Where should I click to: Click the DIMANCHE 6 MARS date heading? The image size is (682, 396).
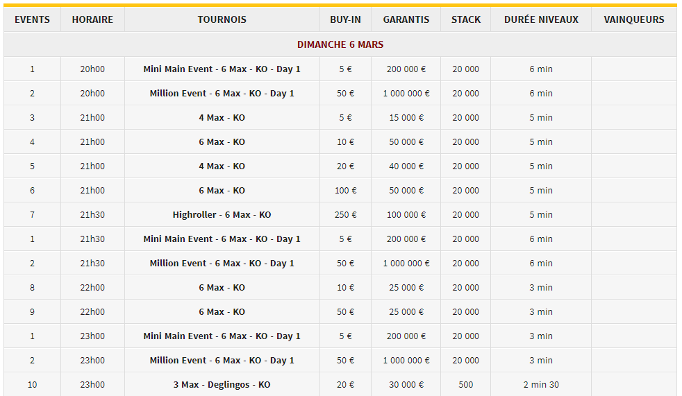tap(340, 44)
